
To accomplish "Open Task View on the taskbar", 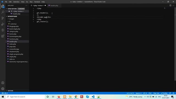I will click(x=53, y=97).
